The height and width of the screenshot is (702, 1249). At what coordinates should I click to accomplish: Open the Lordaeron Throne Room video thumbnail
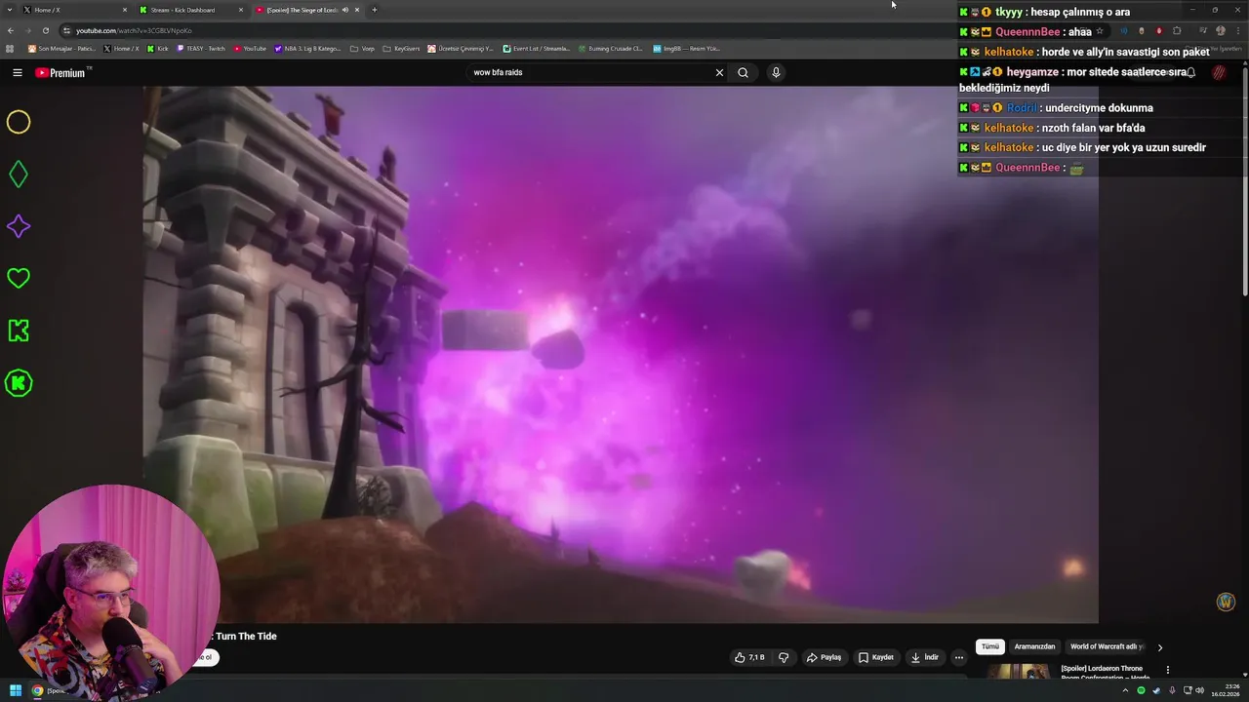pyautogui.click(x=1018, y=672)
